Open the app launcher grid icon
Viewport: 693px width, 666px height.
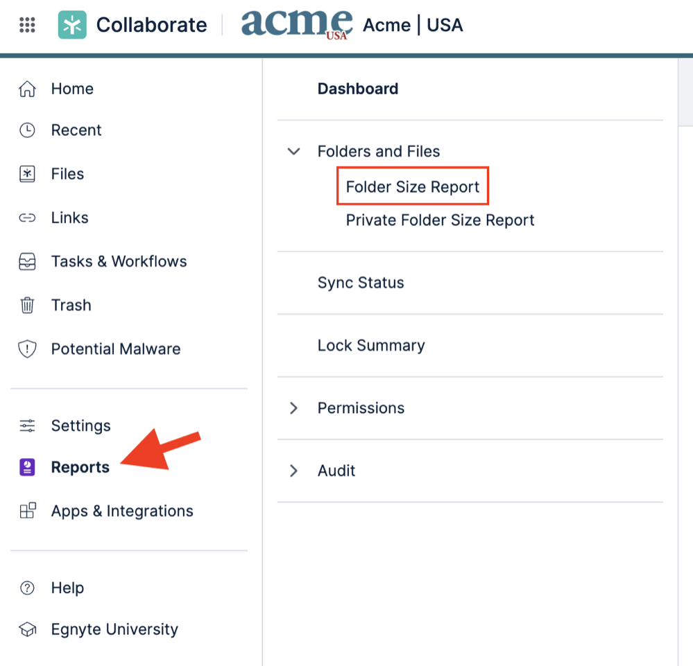(27, 26)
